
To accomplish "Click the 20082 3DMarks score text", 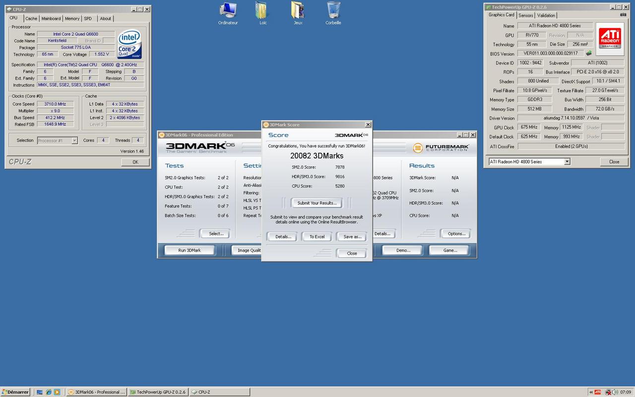I will 317,156.
